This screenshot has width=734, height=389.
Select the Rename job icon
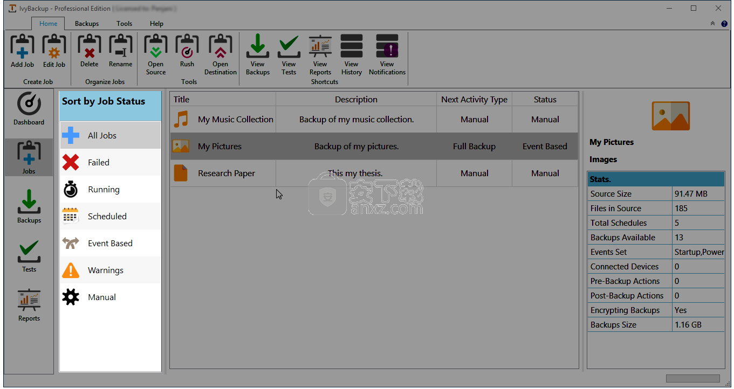pos(120,51)
